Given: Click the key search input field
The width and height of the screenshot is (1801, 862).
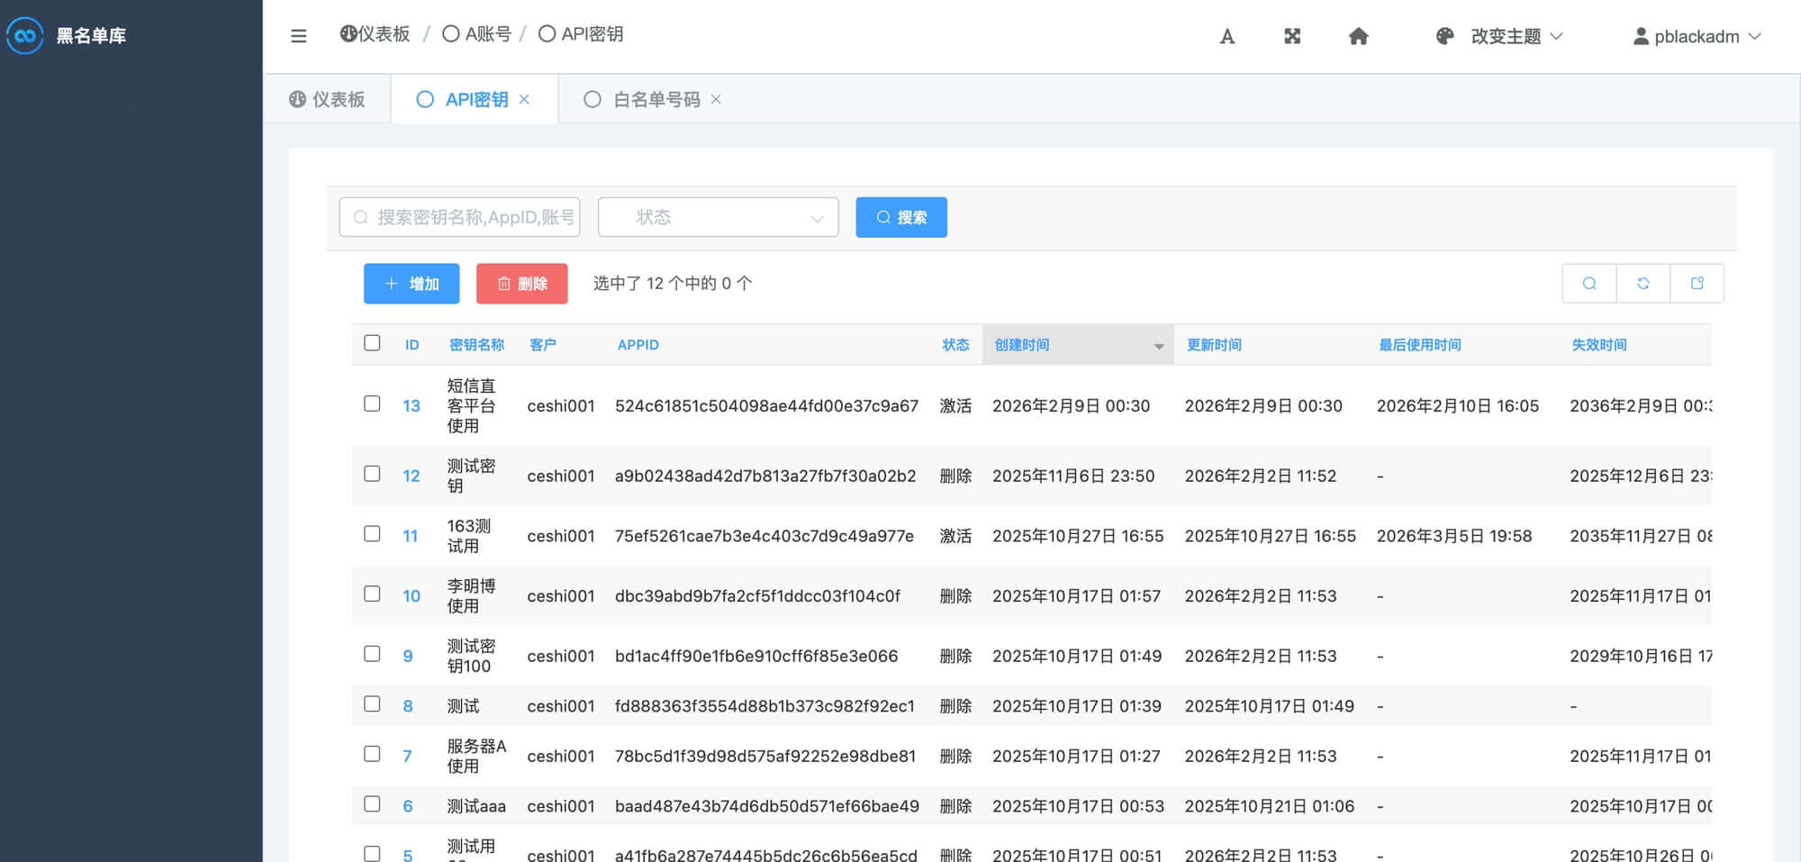Looking at the screenshot, I should click(459, 217).
